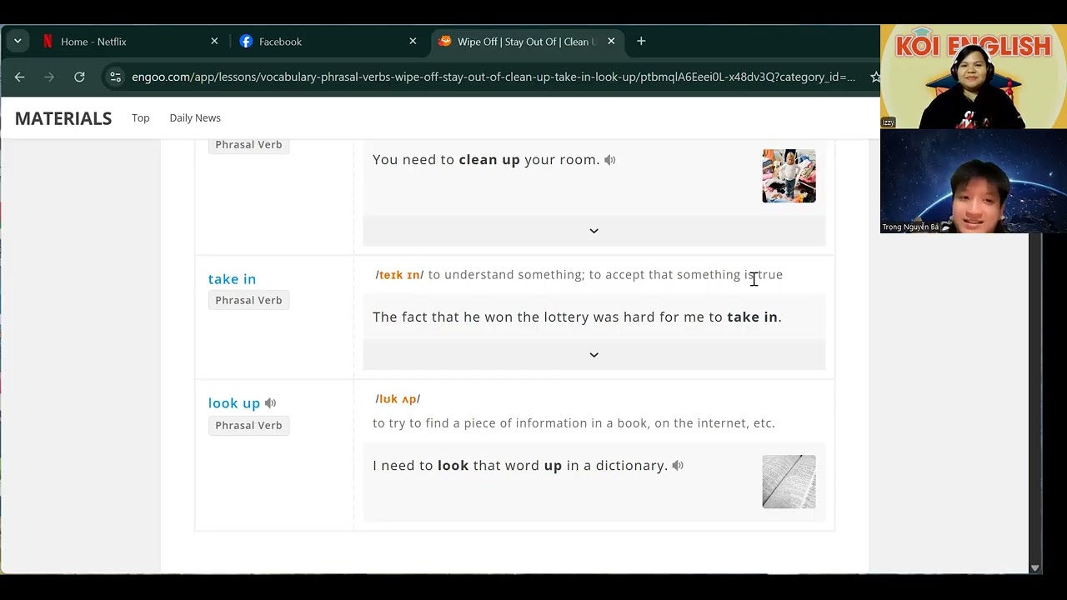The image size is (1067, 600).
Task: Click the Phrasal Verb tag in clean up row
Action: [x=248, y=145]
